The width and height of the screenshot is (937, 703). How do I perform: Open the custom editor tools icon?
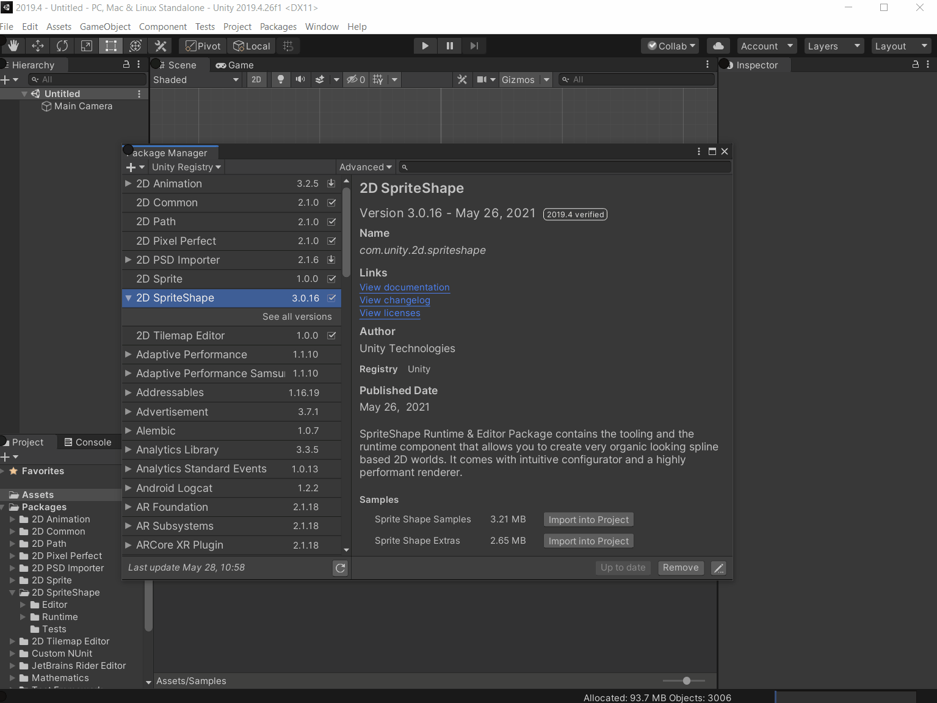(x=161, y=46)
